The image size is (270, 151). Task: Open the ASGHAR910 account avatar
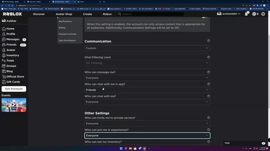click(x=219, y=14)
